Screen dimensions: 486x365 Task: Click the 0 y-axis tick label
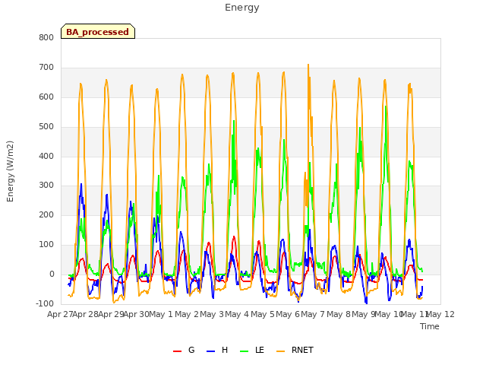52,274
